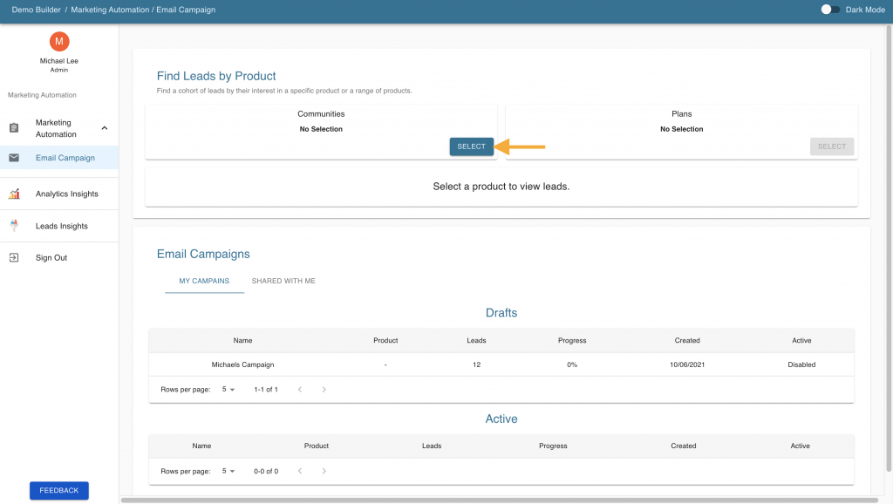Open Analytics Insights chart icon

tap(14, 194)
